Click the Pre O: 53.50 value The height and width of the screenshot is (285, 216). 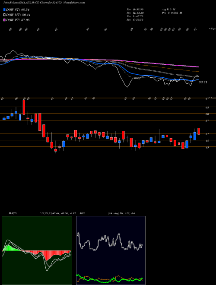(x=135, y=9)
